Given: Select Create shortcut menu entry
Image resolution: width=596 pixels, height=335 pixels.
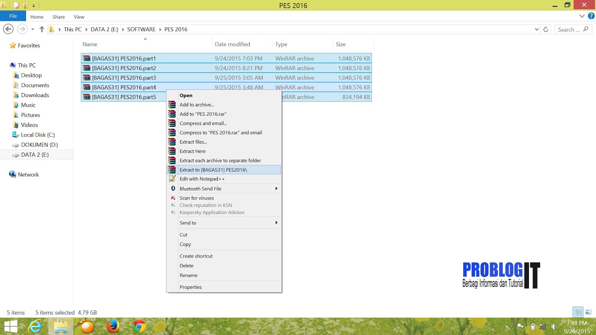Looking at the screenshot, I should [224, 256].
